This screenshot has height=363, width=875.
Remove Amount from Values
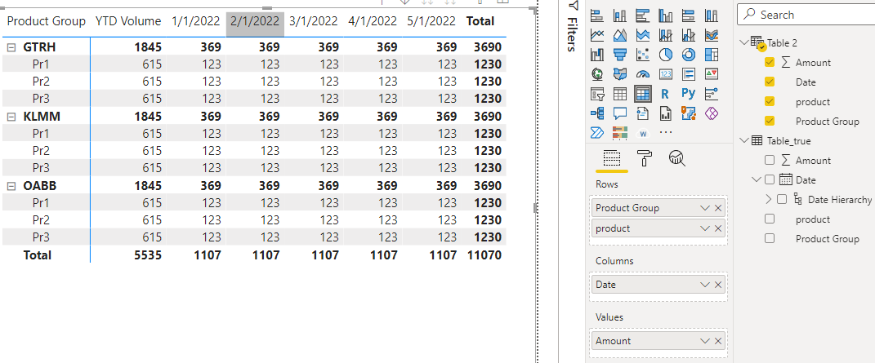click(x=718, y=341)
